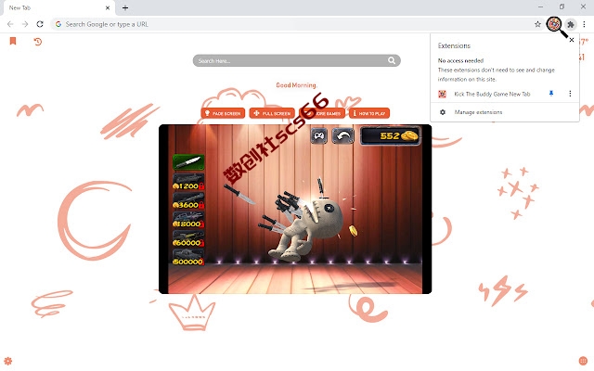
Task: Close the Extensions popup
Action: pos(572,40)
